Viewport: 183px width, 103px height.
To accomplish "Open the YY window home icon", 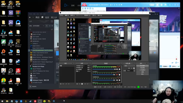I will (158, 5).
